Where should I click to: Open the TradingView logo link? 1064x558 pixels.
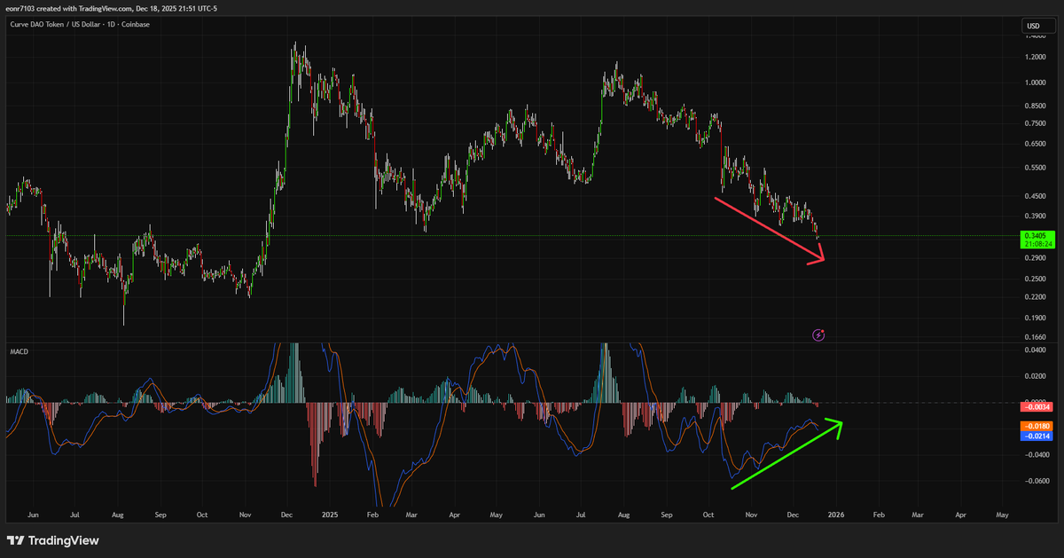53,540
